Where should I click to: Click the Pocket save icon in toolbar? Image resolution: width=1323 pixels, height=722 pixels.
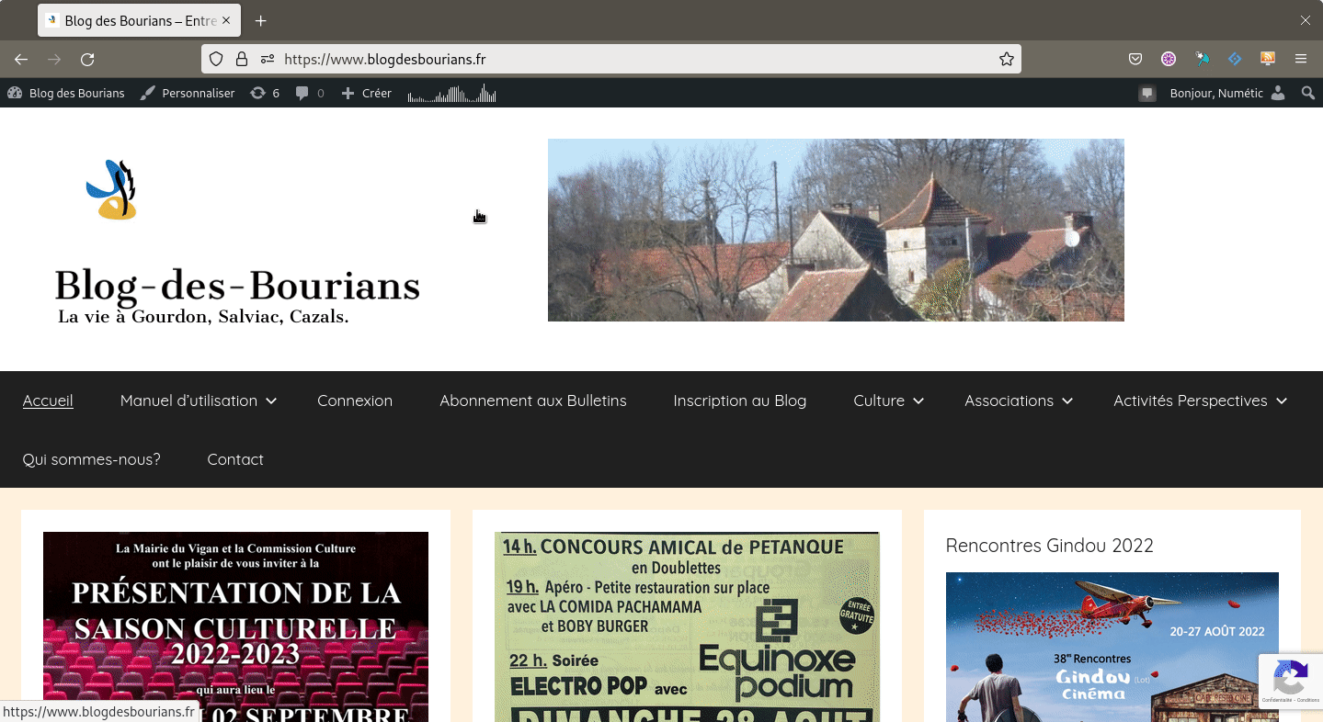coord(1135,60)
